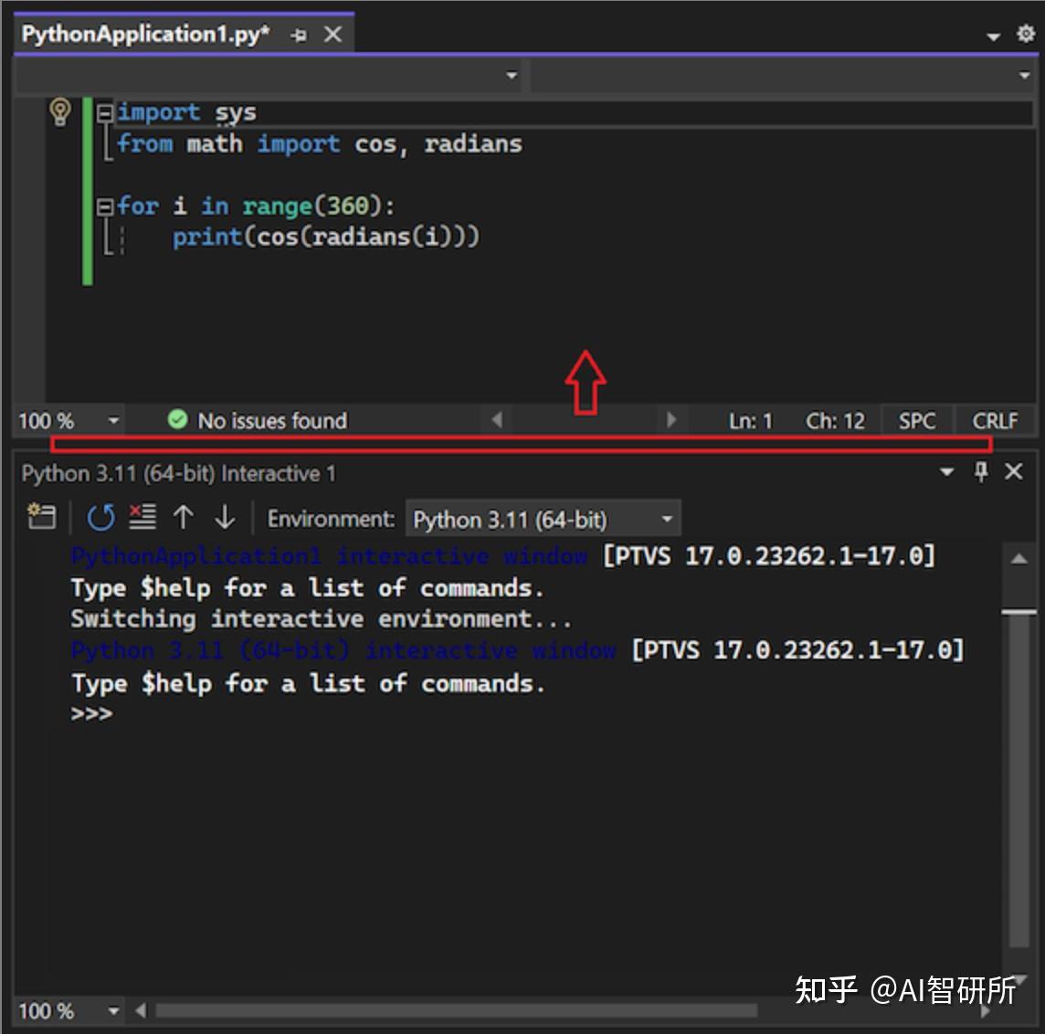Screen dimensions: 1045x1034
Task: Select the previous history up arrow icon
Action: [183, 517]
